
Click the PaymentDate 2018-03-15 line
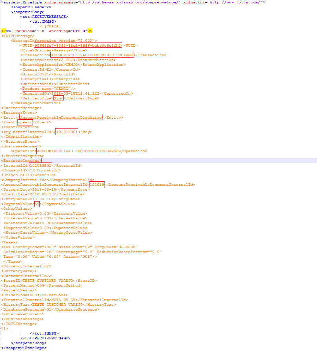[46, 190]
